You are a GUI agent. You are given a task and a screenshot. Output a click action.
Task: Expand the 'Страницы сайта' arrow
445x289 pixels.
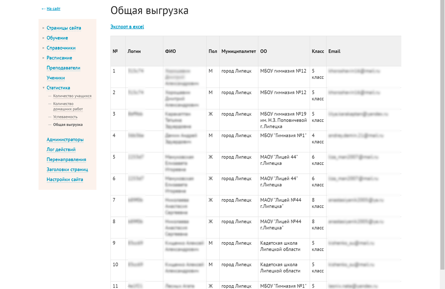pyautogui.click(x=44, y=28)
